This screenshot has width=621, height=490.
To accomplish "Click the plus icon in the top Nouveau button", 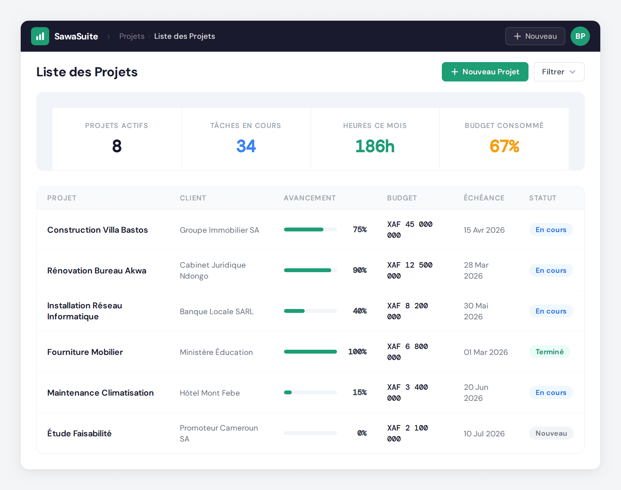I will (x=517, y=36).
